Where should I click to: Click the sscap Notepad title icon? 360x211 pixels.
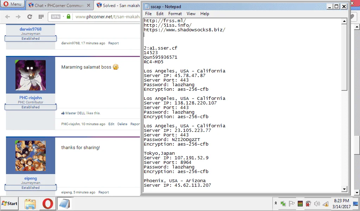click(147, 6)
